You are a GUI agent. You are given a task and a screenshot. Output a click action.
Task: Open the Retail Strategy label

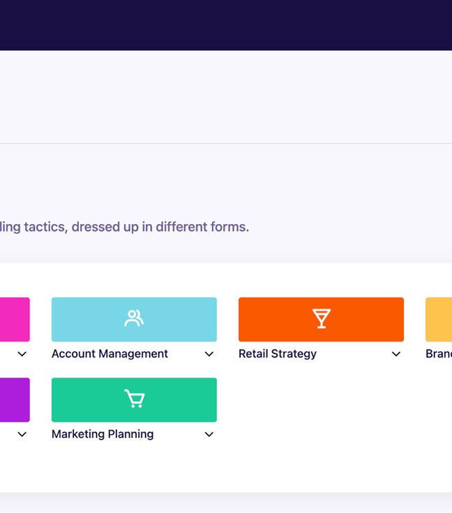coord(278,354)
